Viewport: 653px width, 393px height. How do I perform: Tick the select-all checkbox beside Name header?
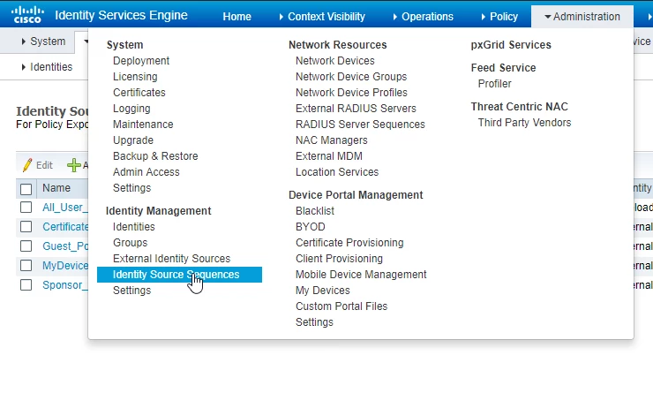pyautogui.click(x=26, y=189)
